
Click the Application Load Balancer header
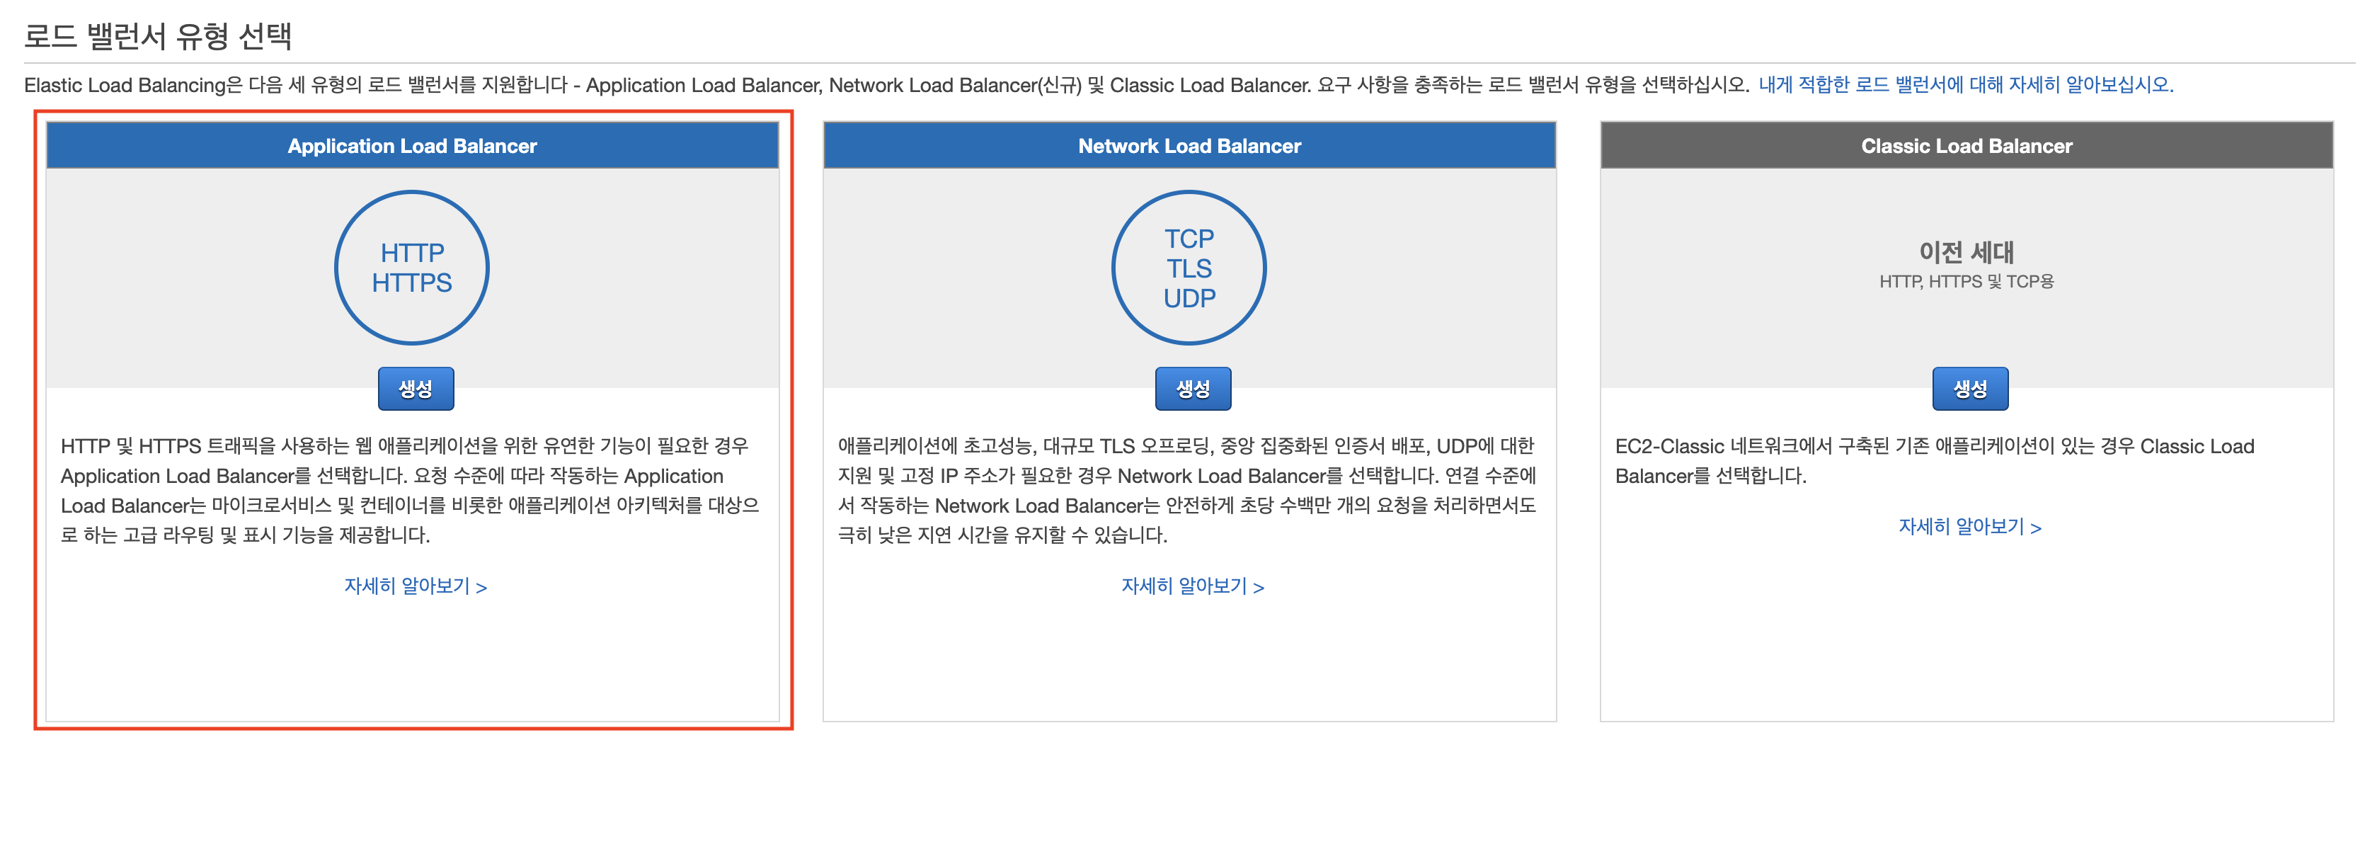click(412, 145)
